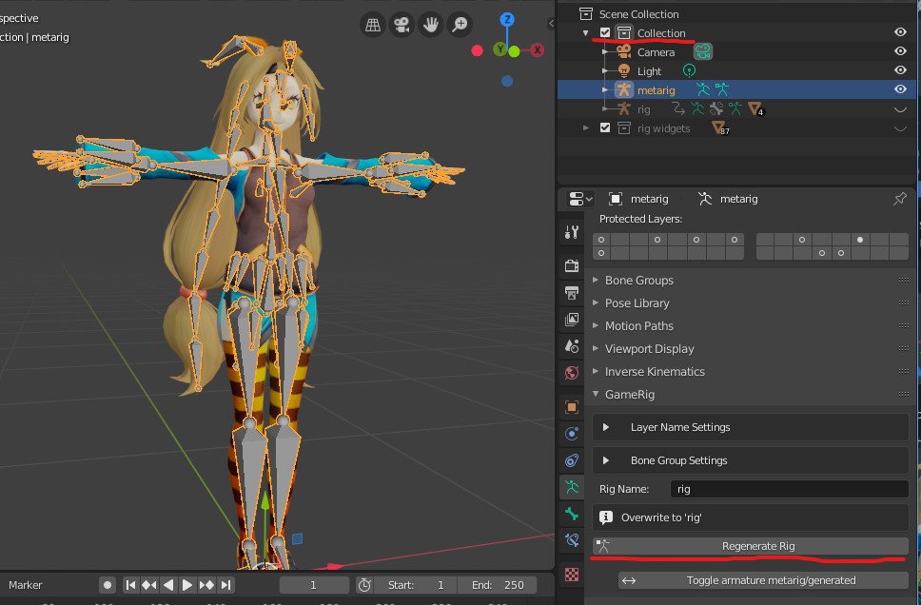The height and width of the screenshot is (605, 921).
Task: Toggle the viewport grid overlay icon
Action: tap(372, 25)
